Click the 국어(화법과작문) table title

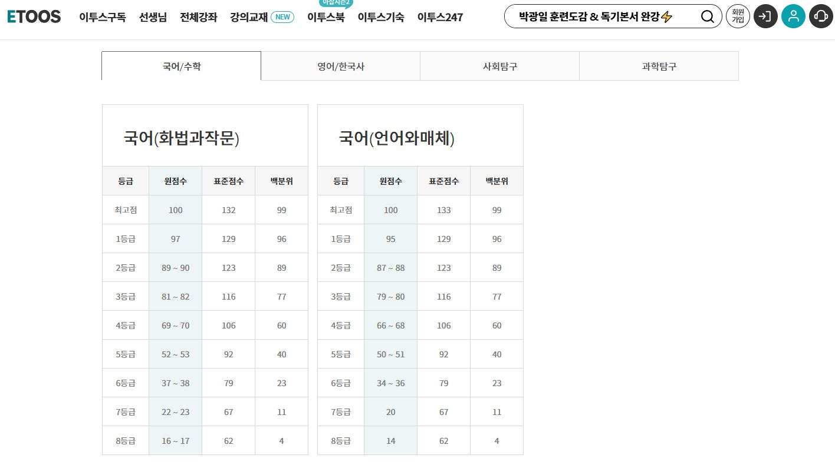click(x=182, y=138)
